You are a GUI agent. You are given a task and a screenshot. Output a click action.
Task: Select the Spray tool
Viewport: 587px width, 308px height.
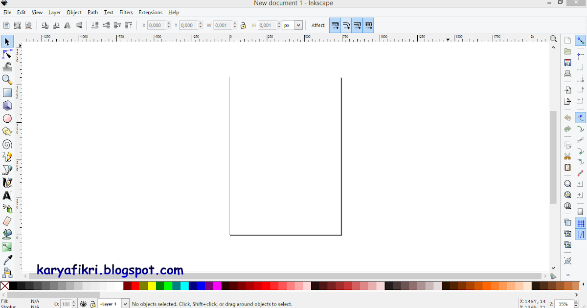[7, 209]
